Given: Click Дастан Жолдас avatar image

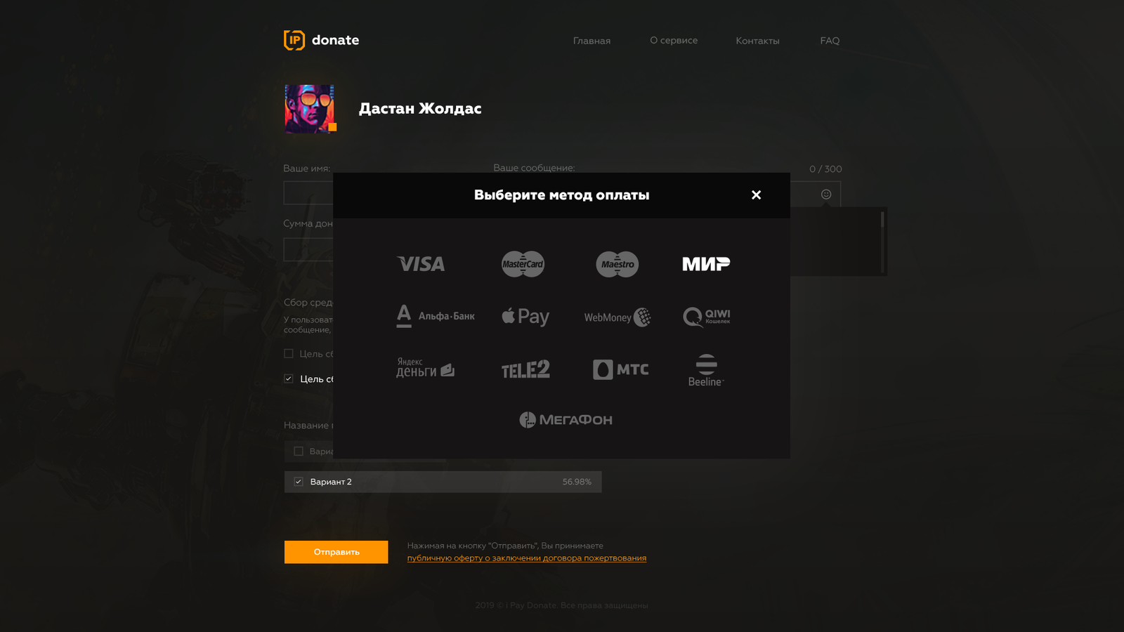Looking at the screenshot, I should (x=309, y=109).
